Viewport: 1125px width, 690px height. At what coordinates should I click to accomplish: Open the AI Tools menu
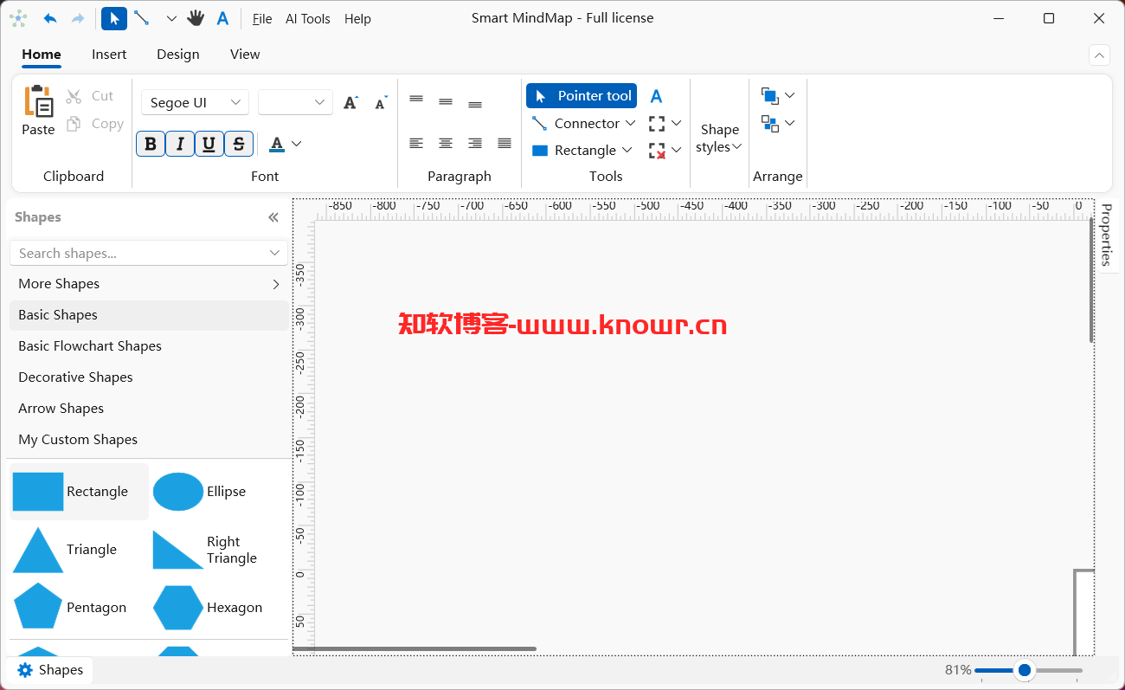pos(308,19)
